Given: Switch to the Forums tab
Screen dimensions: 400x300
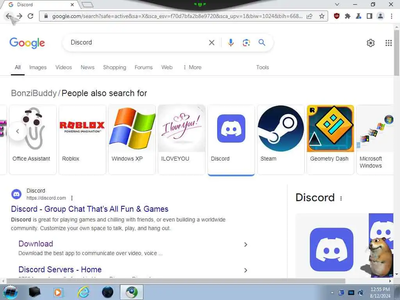Looking at the screenshot, I should click(x=144, y=67).
